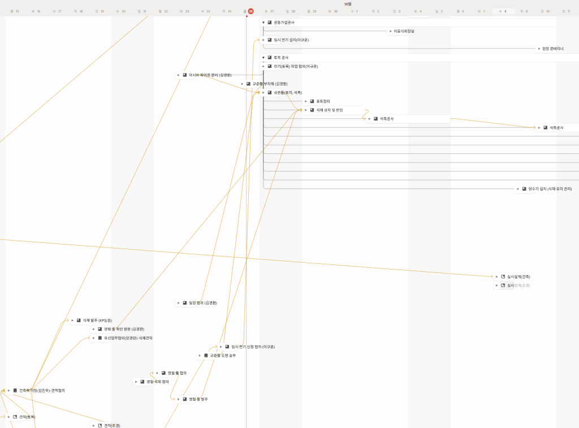Click the 영림 틀 발주 task icon
Screen dimensions: 579x428
click(x=185, y=399)
